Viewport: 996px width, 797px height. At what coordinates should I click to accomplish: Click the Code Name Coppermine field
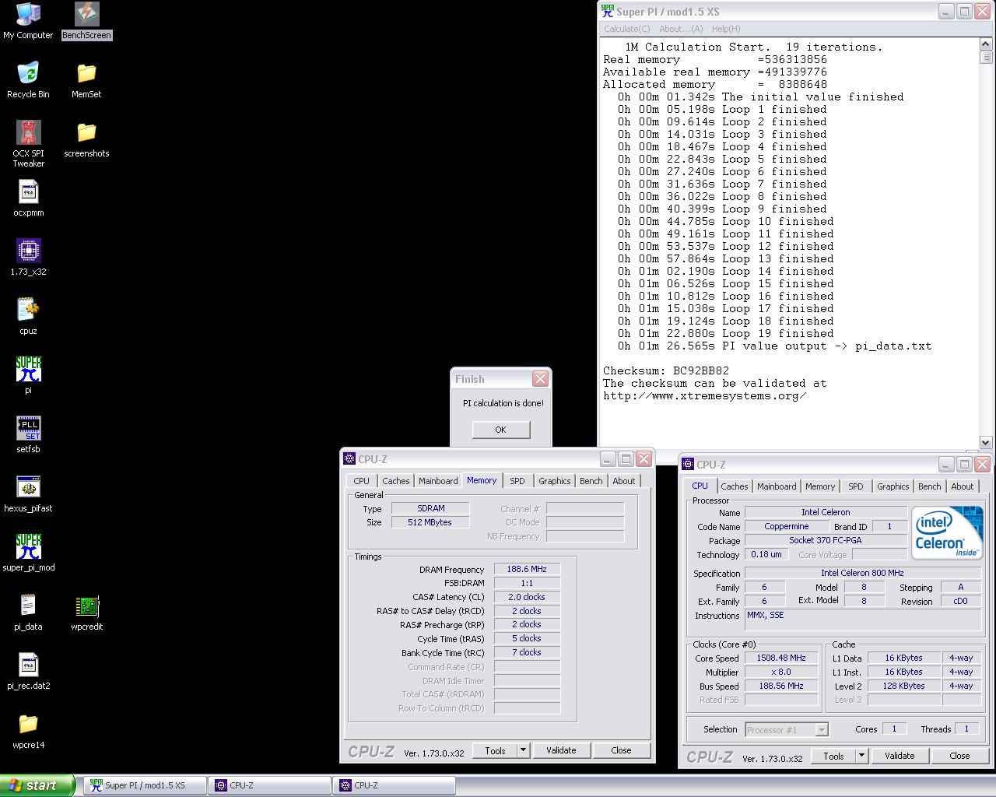786,526
